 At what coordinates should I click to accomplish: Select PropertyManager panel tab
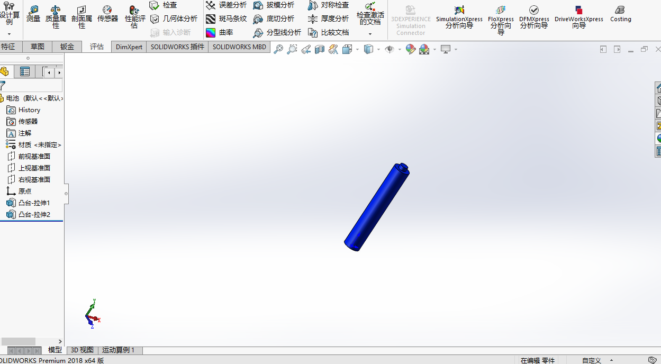tap(24, 71)
